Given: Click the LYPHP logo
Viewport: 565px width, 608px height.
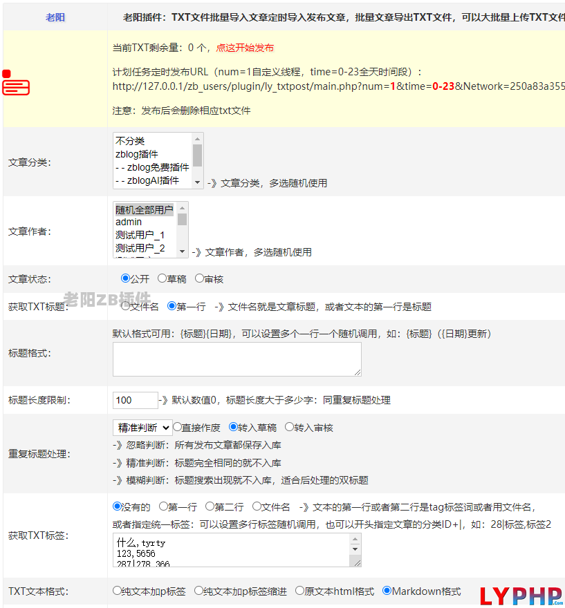Looking at the screenshot, I should 521,596.
